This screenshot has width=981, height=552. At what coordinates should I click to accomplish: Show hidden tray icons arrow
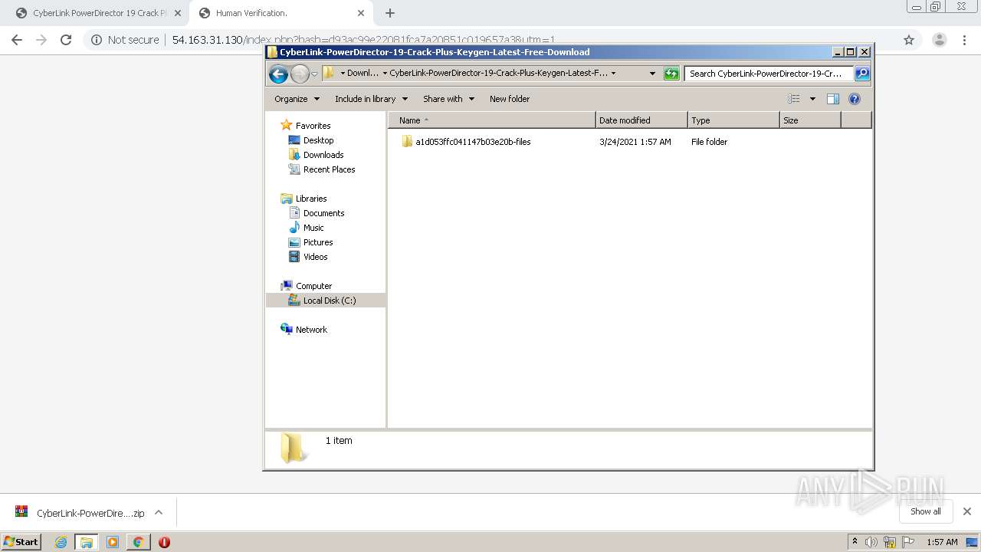click(855, 542)
